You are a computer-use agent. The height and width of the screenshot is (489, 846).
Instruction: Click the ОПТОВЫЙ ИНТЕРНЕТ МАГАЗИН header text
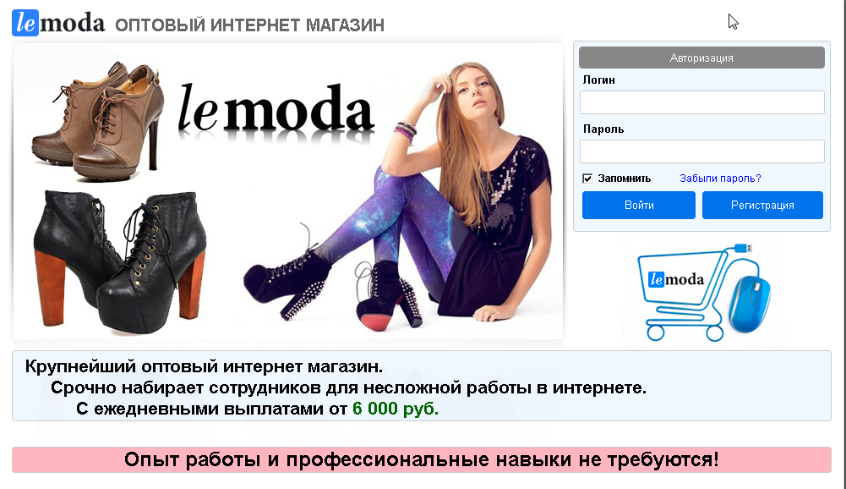click(250, 25)
